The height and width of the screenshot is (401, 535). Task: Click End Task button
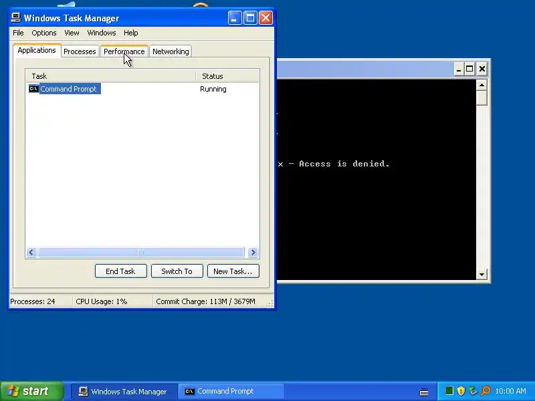[121, 271]
